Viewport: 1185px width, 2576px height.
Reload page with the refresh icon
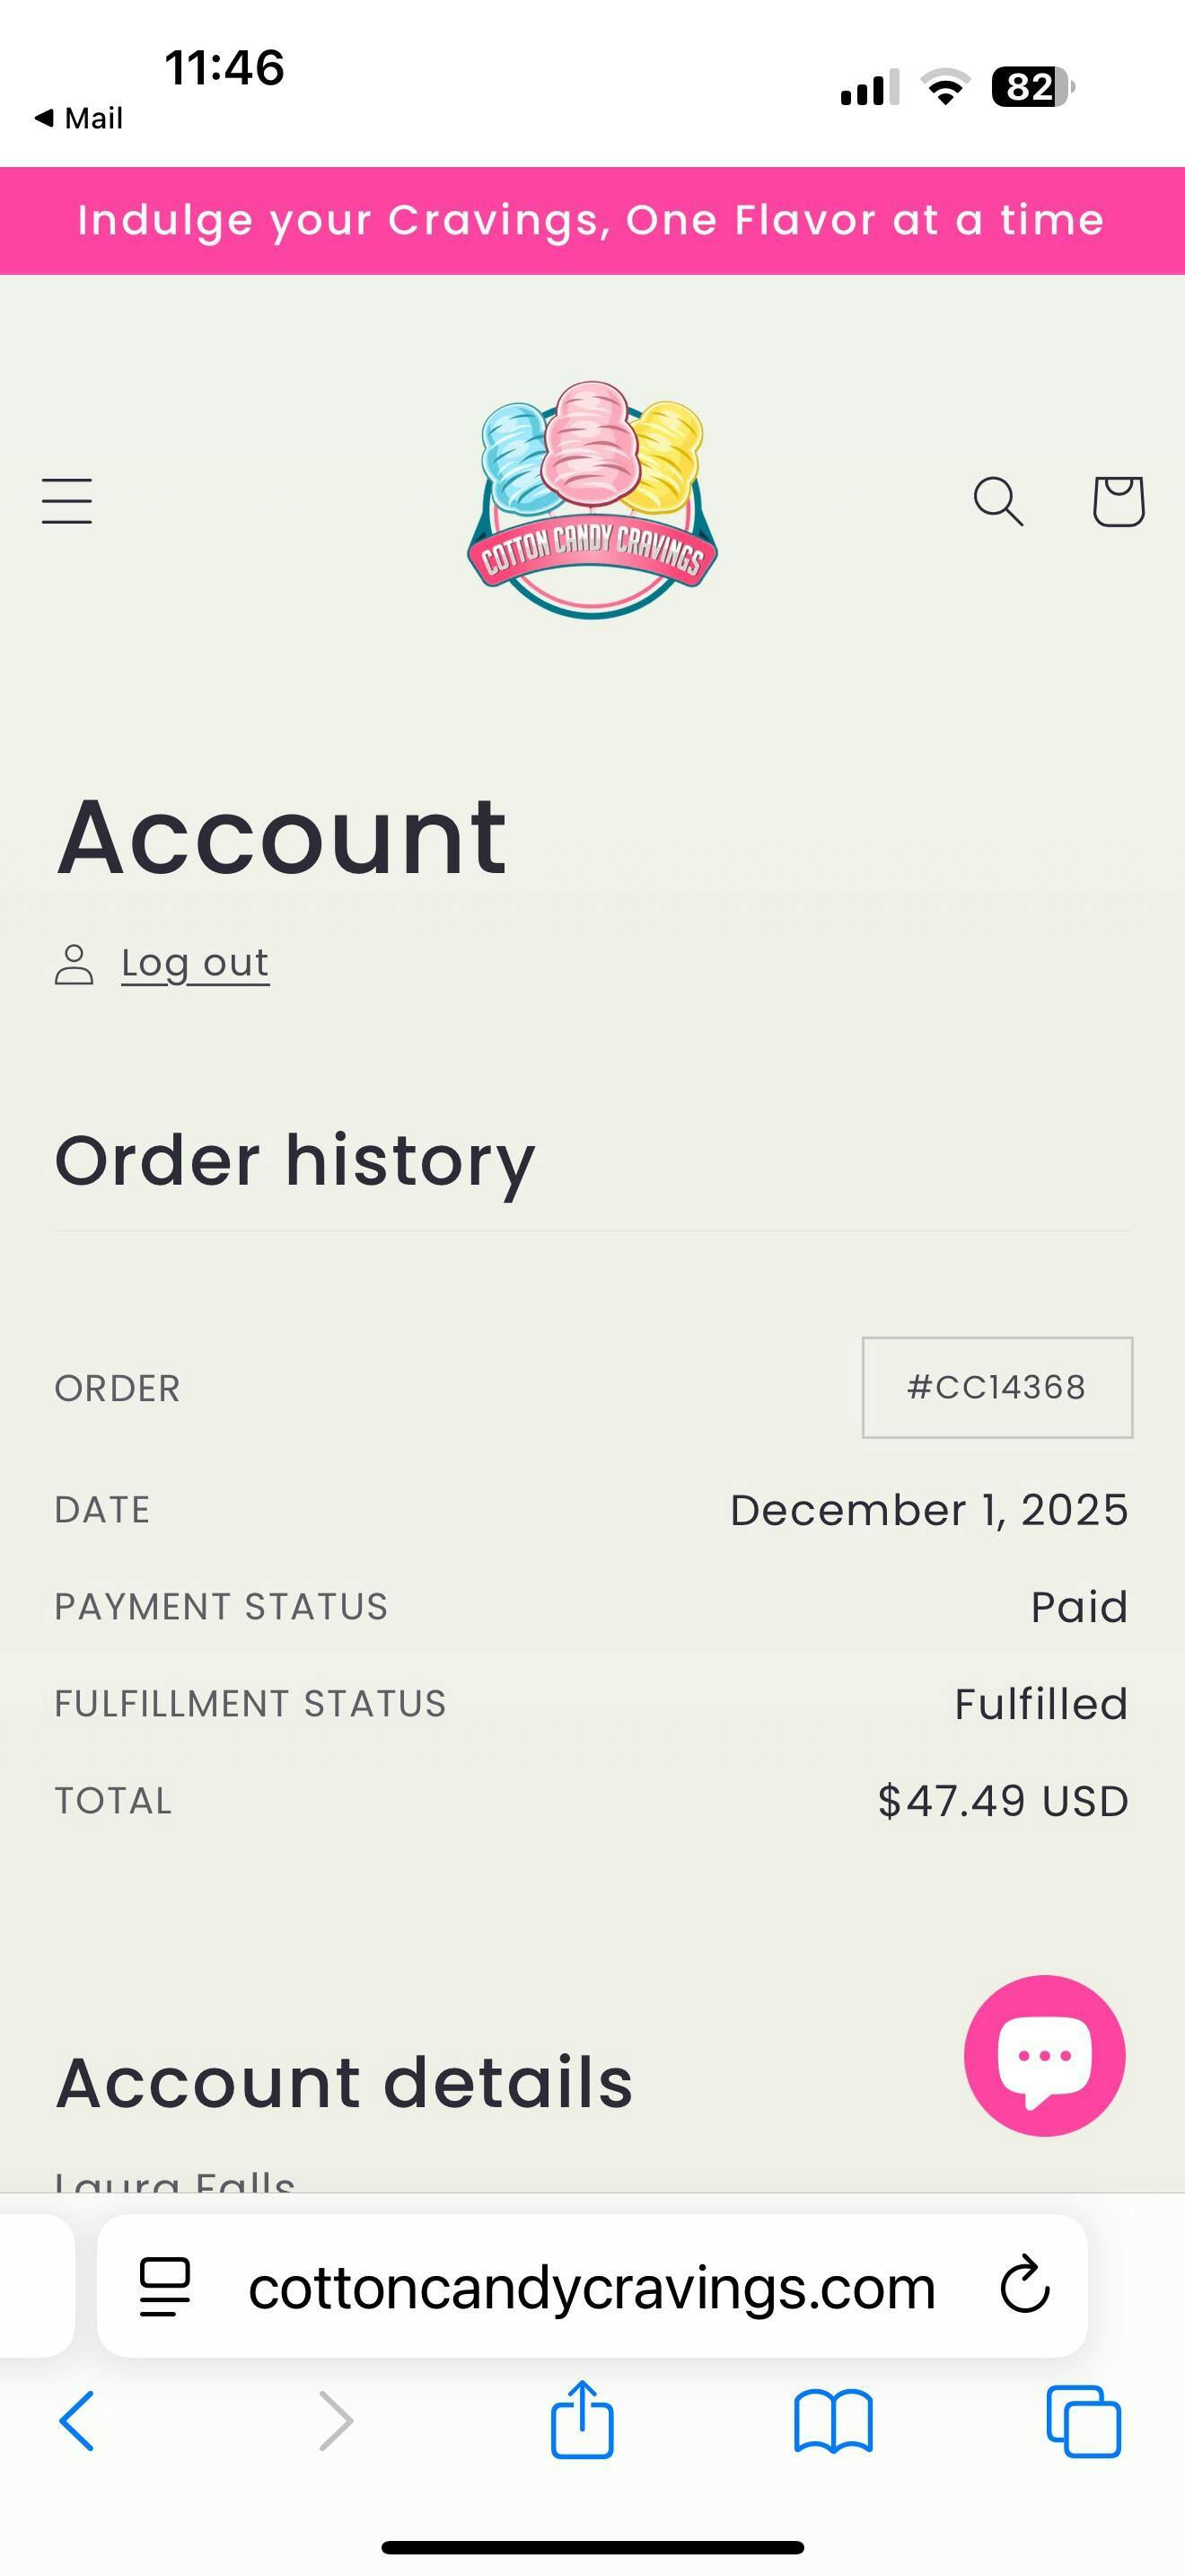[x=1025, y=2286]
